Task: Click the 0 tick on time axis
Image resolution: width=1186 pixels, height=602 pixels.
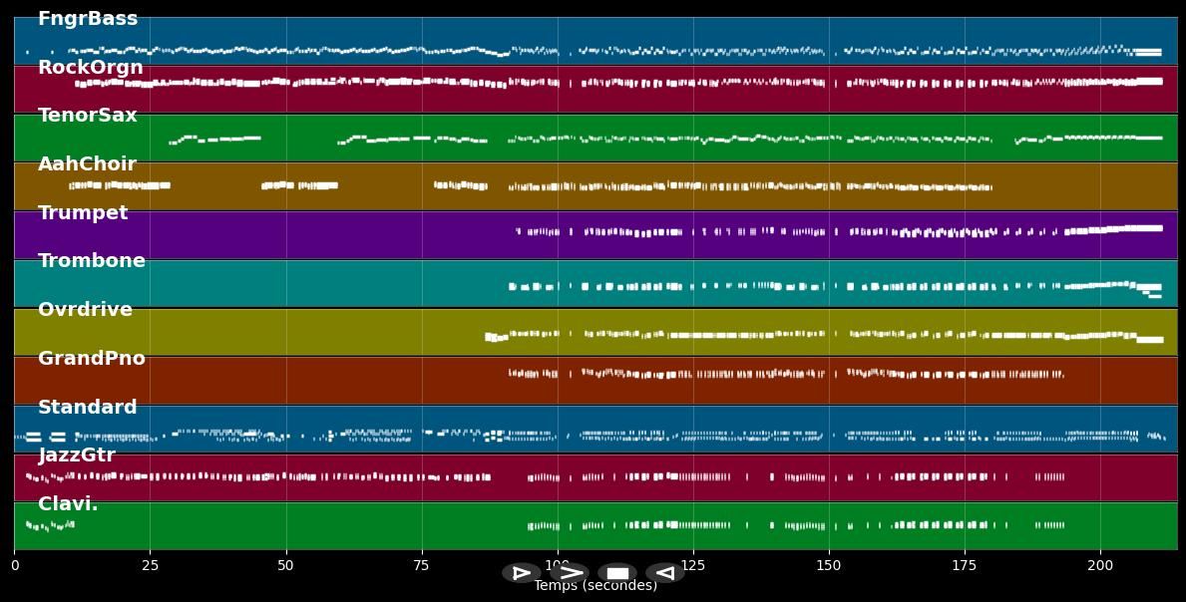Action: click(15, 565)
